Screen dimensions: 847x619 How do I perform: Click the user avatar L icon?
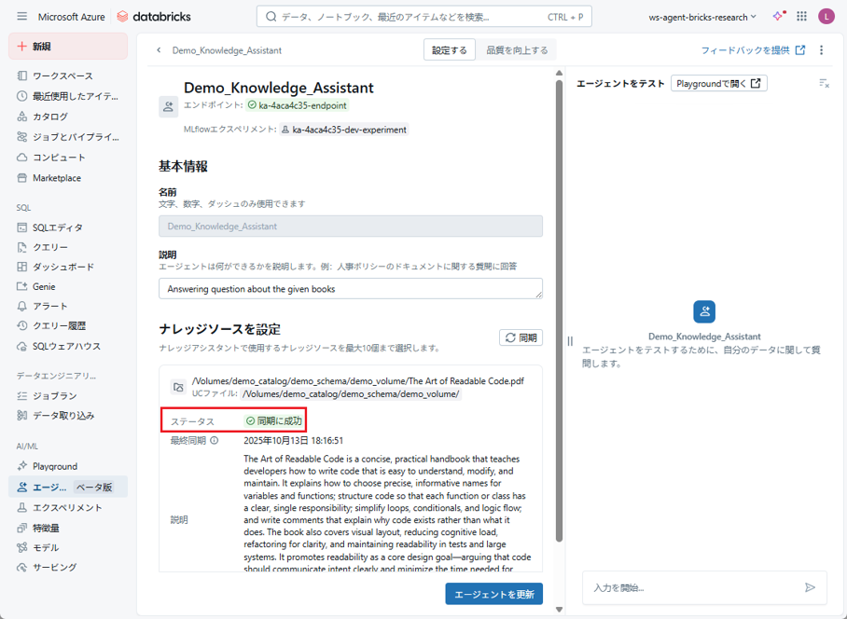point(826,17)
